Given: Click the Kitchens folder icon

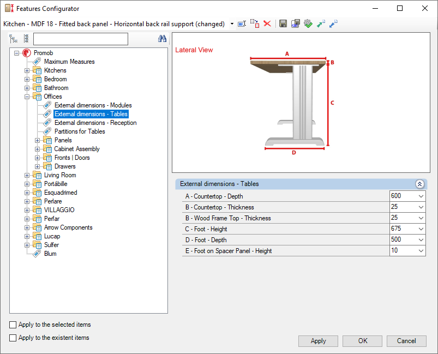Looking at the screenshot, I should (37, 70).
